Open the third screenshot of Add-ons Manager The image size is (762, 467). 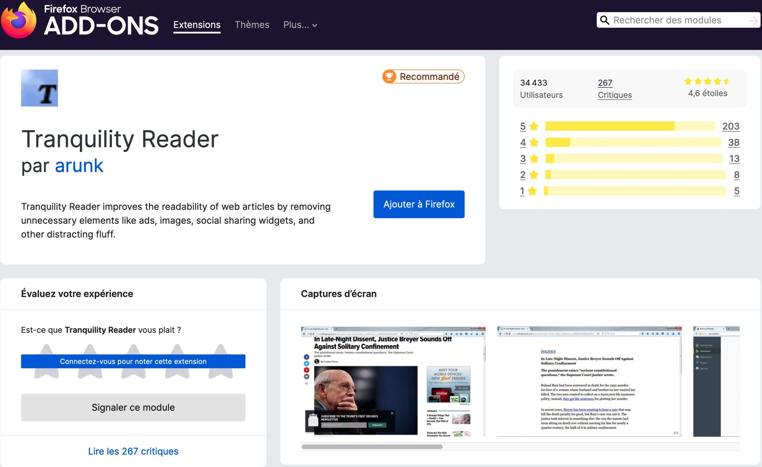point(716,381)
